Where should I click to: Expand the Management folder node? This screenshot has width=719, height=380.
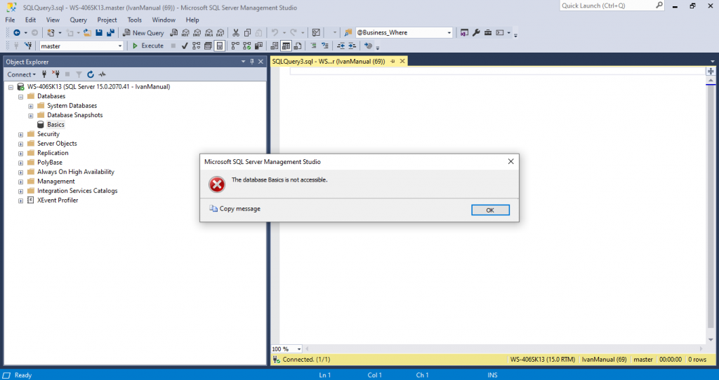click(20, 182)
